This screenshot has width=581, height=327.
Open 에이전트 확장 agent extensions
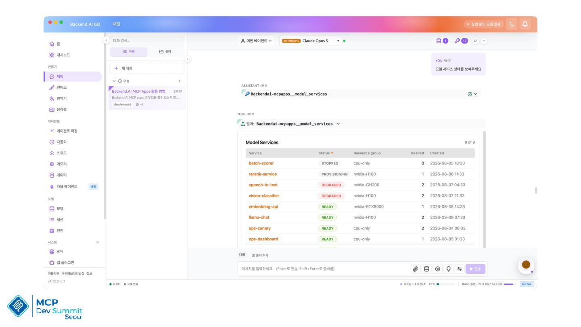pyautogui.click(x=73, y=131)
